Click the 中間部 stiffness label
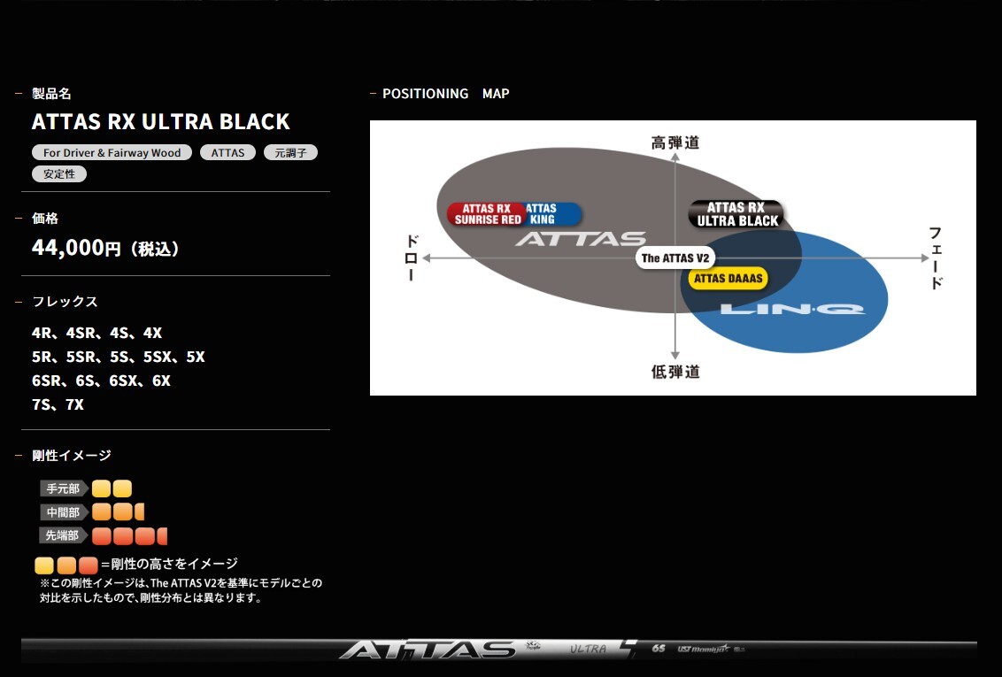This screenshot has width=1002, height=677. (63, 512)
